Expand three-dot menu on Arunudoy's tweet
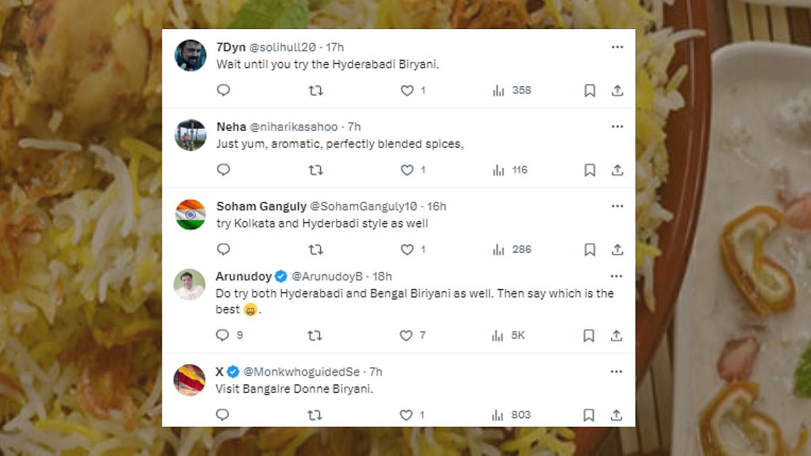This screenshot has width=811, height=456. 617,276
